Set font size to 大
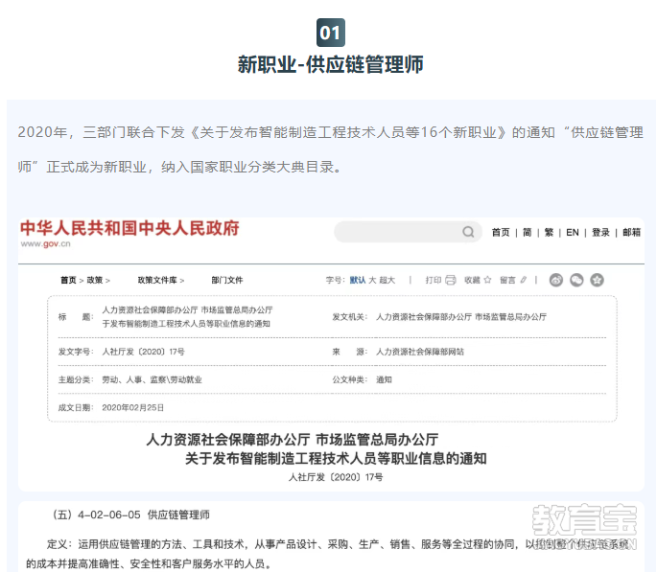This screenshot has height=572, width=657. (x=372, y=280)
